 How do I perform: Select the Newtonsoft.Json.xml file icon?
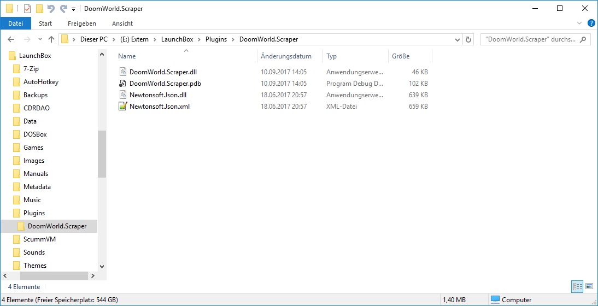click(122, 107)
